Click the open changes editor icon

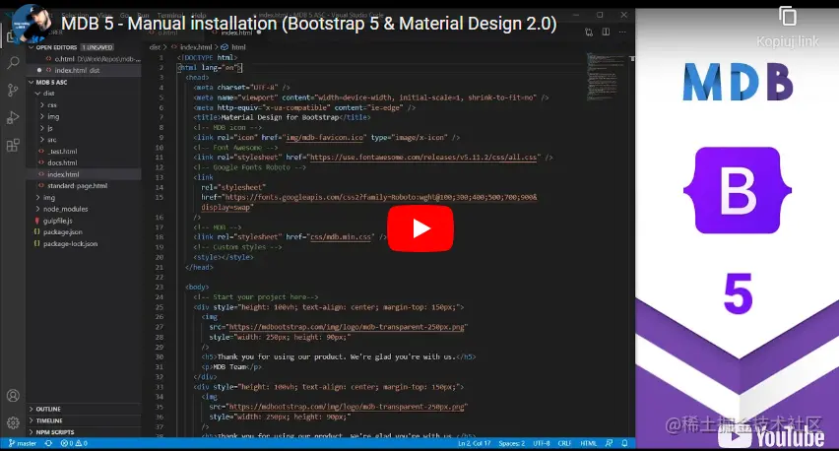(x=589, y=32)
